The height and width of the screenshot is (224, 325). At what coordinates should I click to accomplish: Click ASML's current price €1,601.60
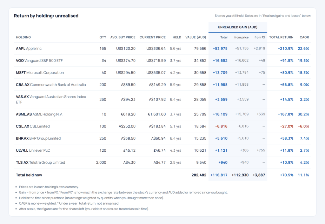click(156, 114)
